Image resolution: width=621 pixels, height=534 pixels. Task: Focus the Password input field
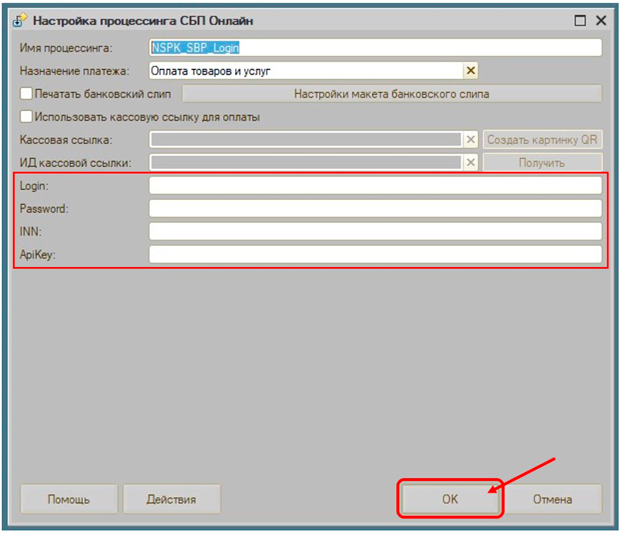(376, 209)
